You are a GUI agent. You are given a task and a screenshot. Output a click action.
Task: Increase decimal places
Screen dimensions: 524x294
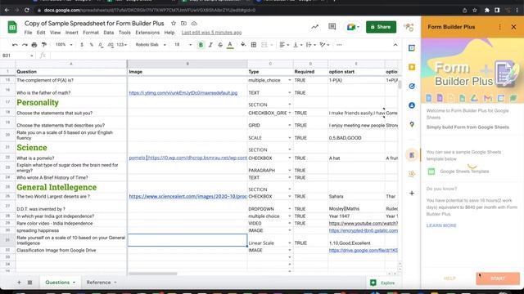click(x=111, y=45)
